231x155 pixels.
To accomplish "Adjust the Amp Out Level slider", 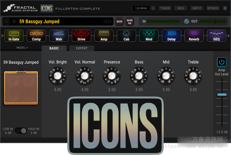I will click(222, 95).
